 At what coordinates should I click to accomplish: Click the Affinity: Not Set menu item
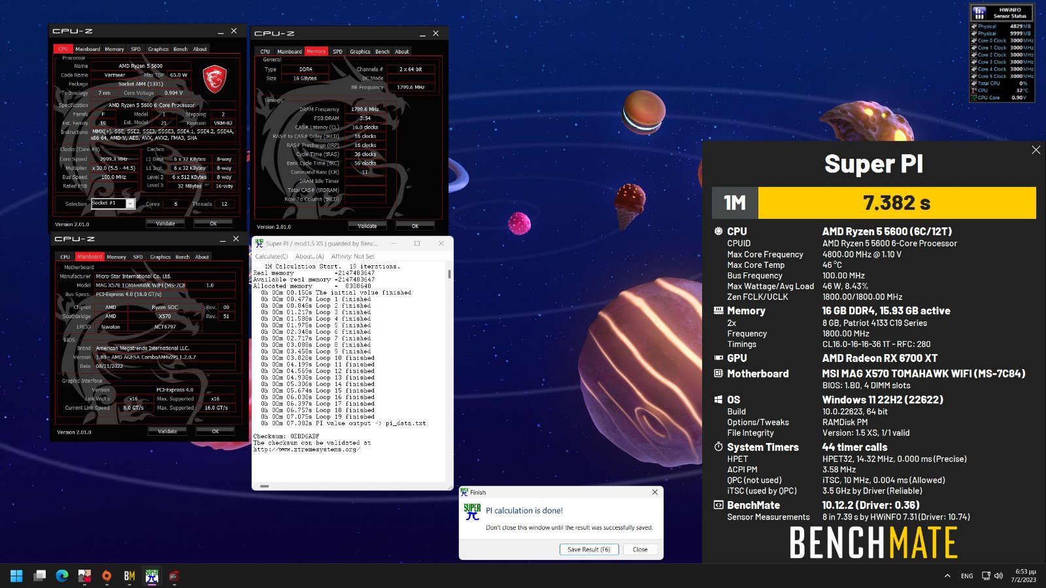coord(353,256)
